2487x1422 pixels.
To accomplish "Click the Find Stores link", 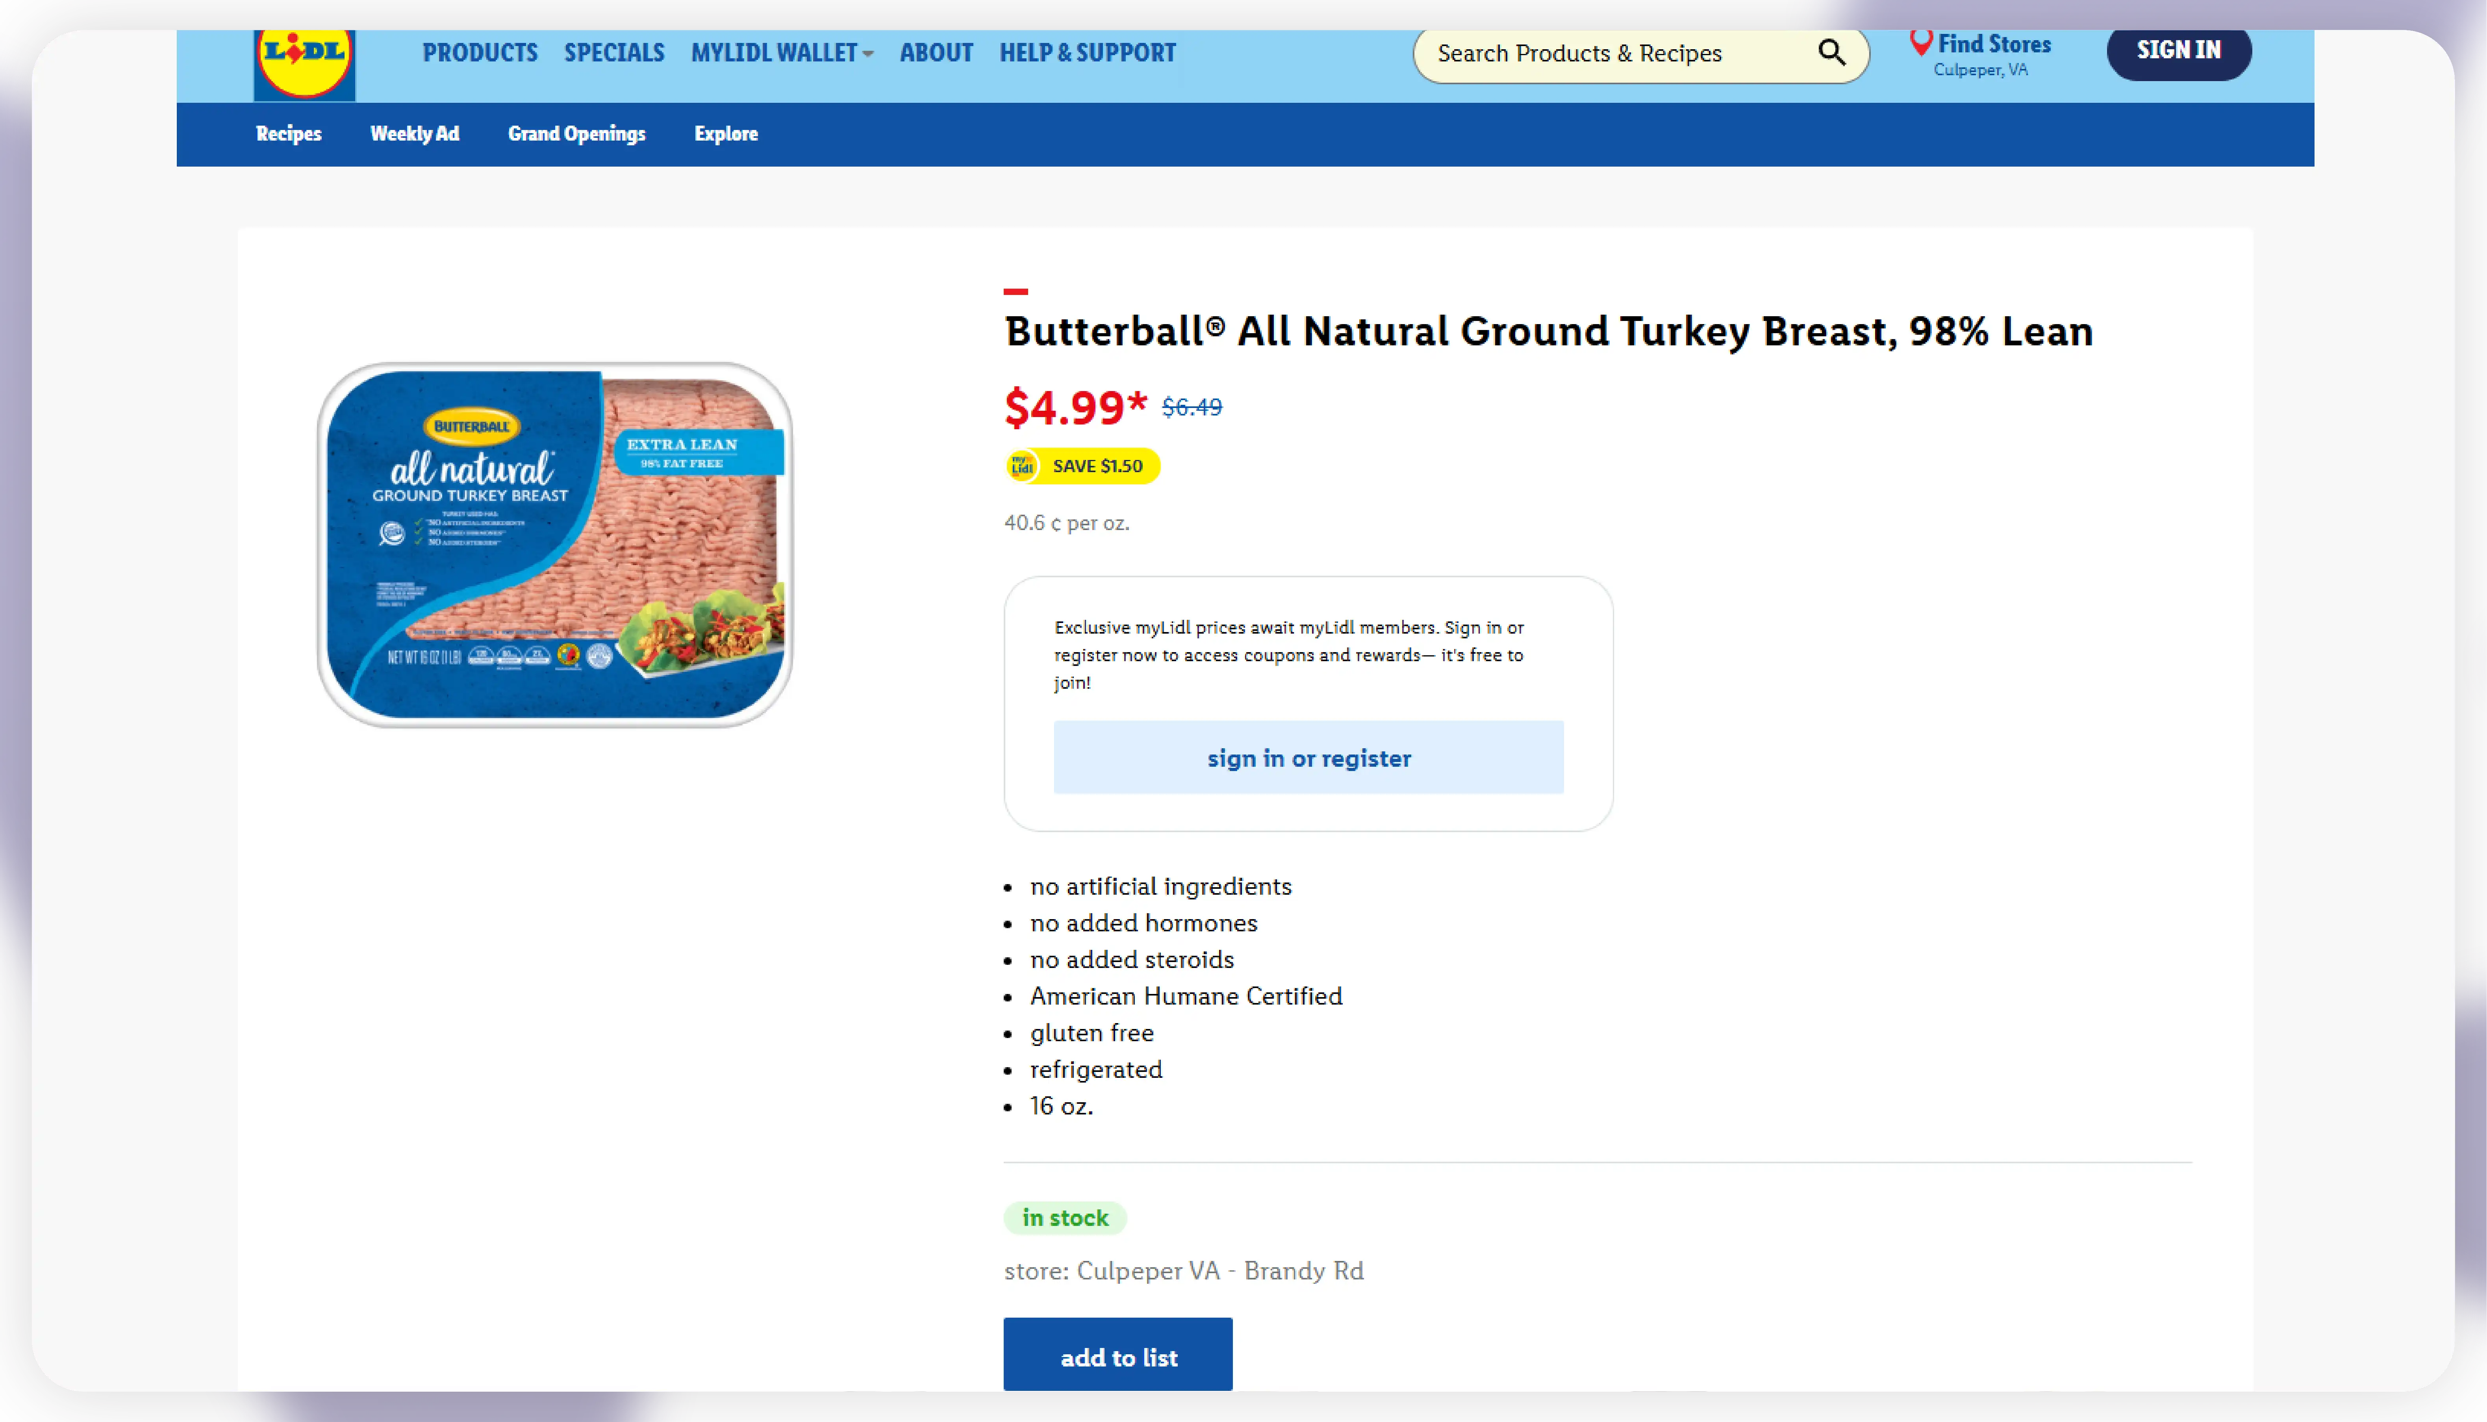I will (x=1994, y=45).
